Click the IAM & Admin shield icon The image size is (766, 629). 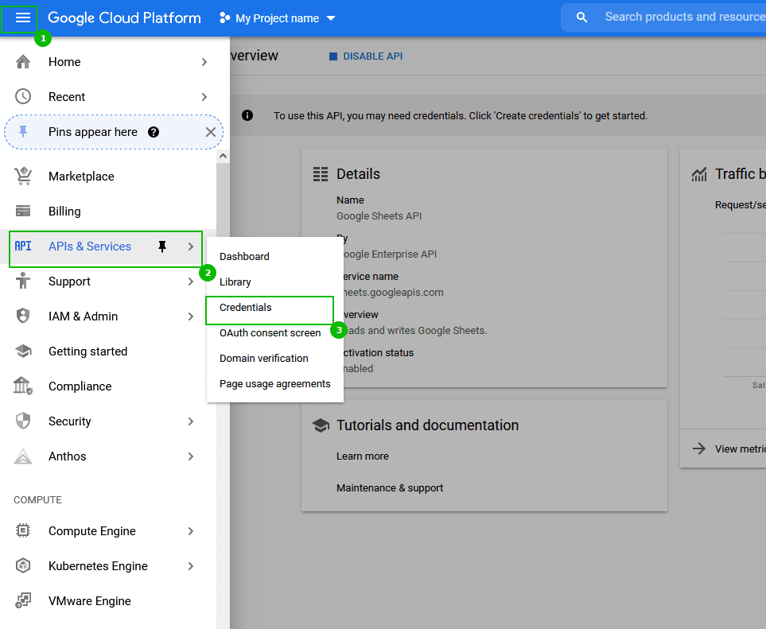[23, 316]
